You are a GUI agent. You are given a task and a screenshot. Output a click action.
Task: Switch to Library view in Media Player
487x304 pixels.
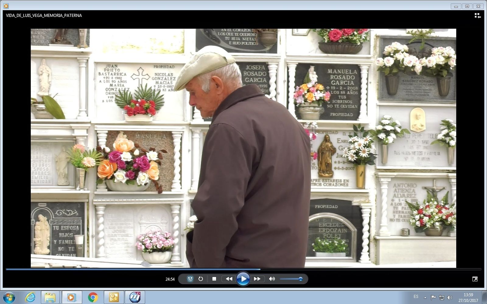coord(478,16)
